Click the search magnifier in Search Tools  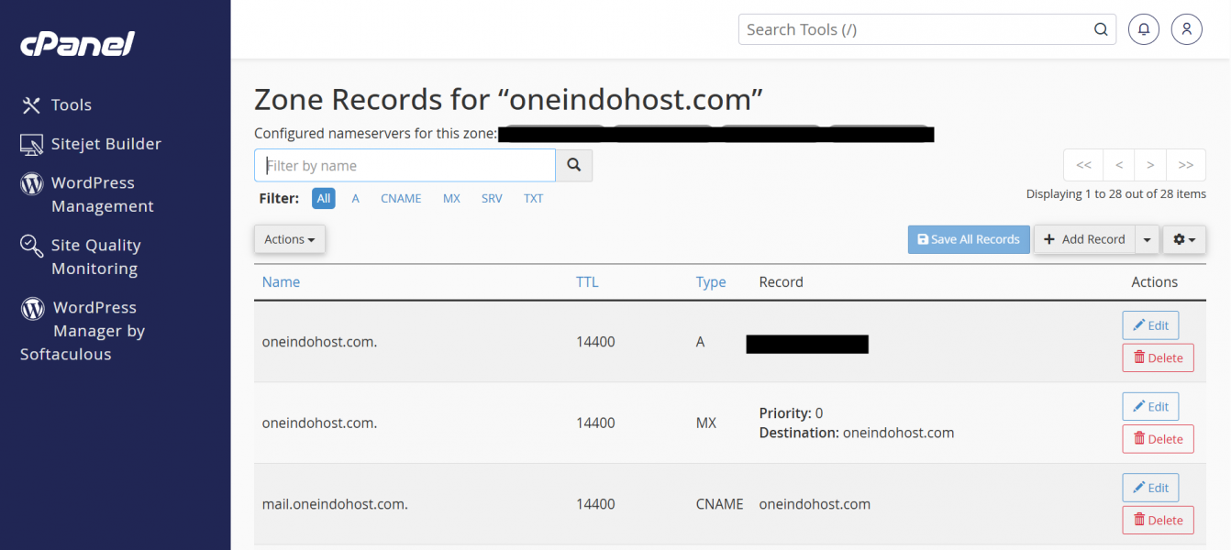pyautogui.click(x=1101, y=29)
